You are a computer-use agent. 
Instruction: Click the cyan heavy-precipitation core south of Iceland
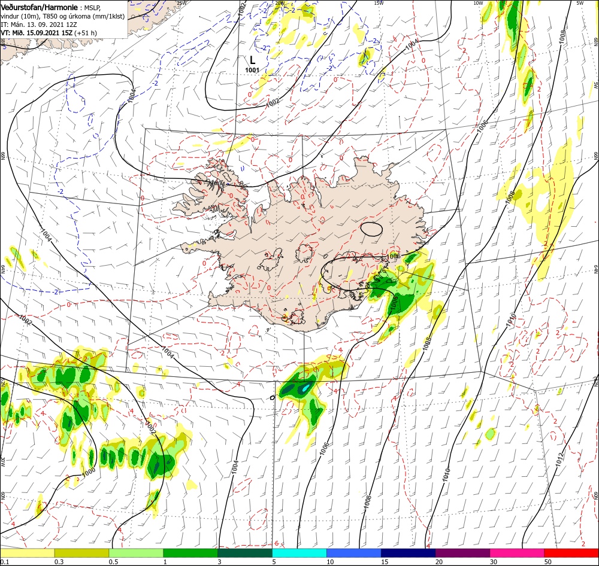(306, 388)
